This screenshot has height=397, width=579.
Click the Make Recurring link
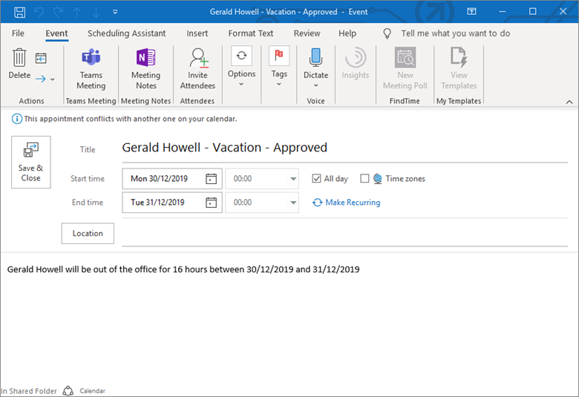tap(352, 203)
